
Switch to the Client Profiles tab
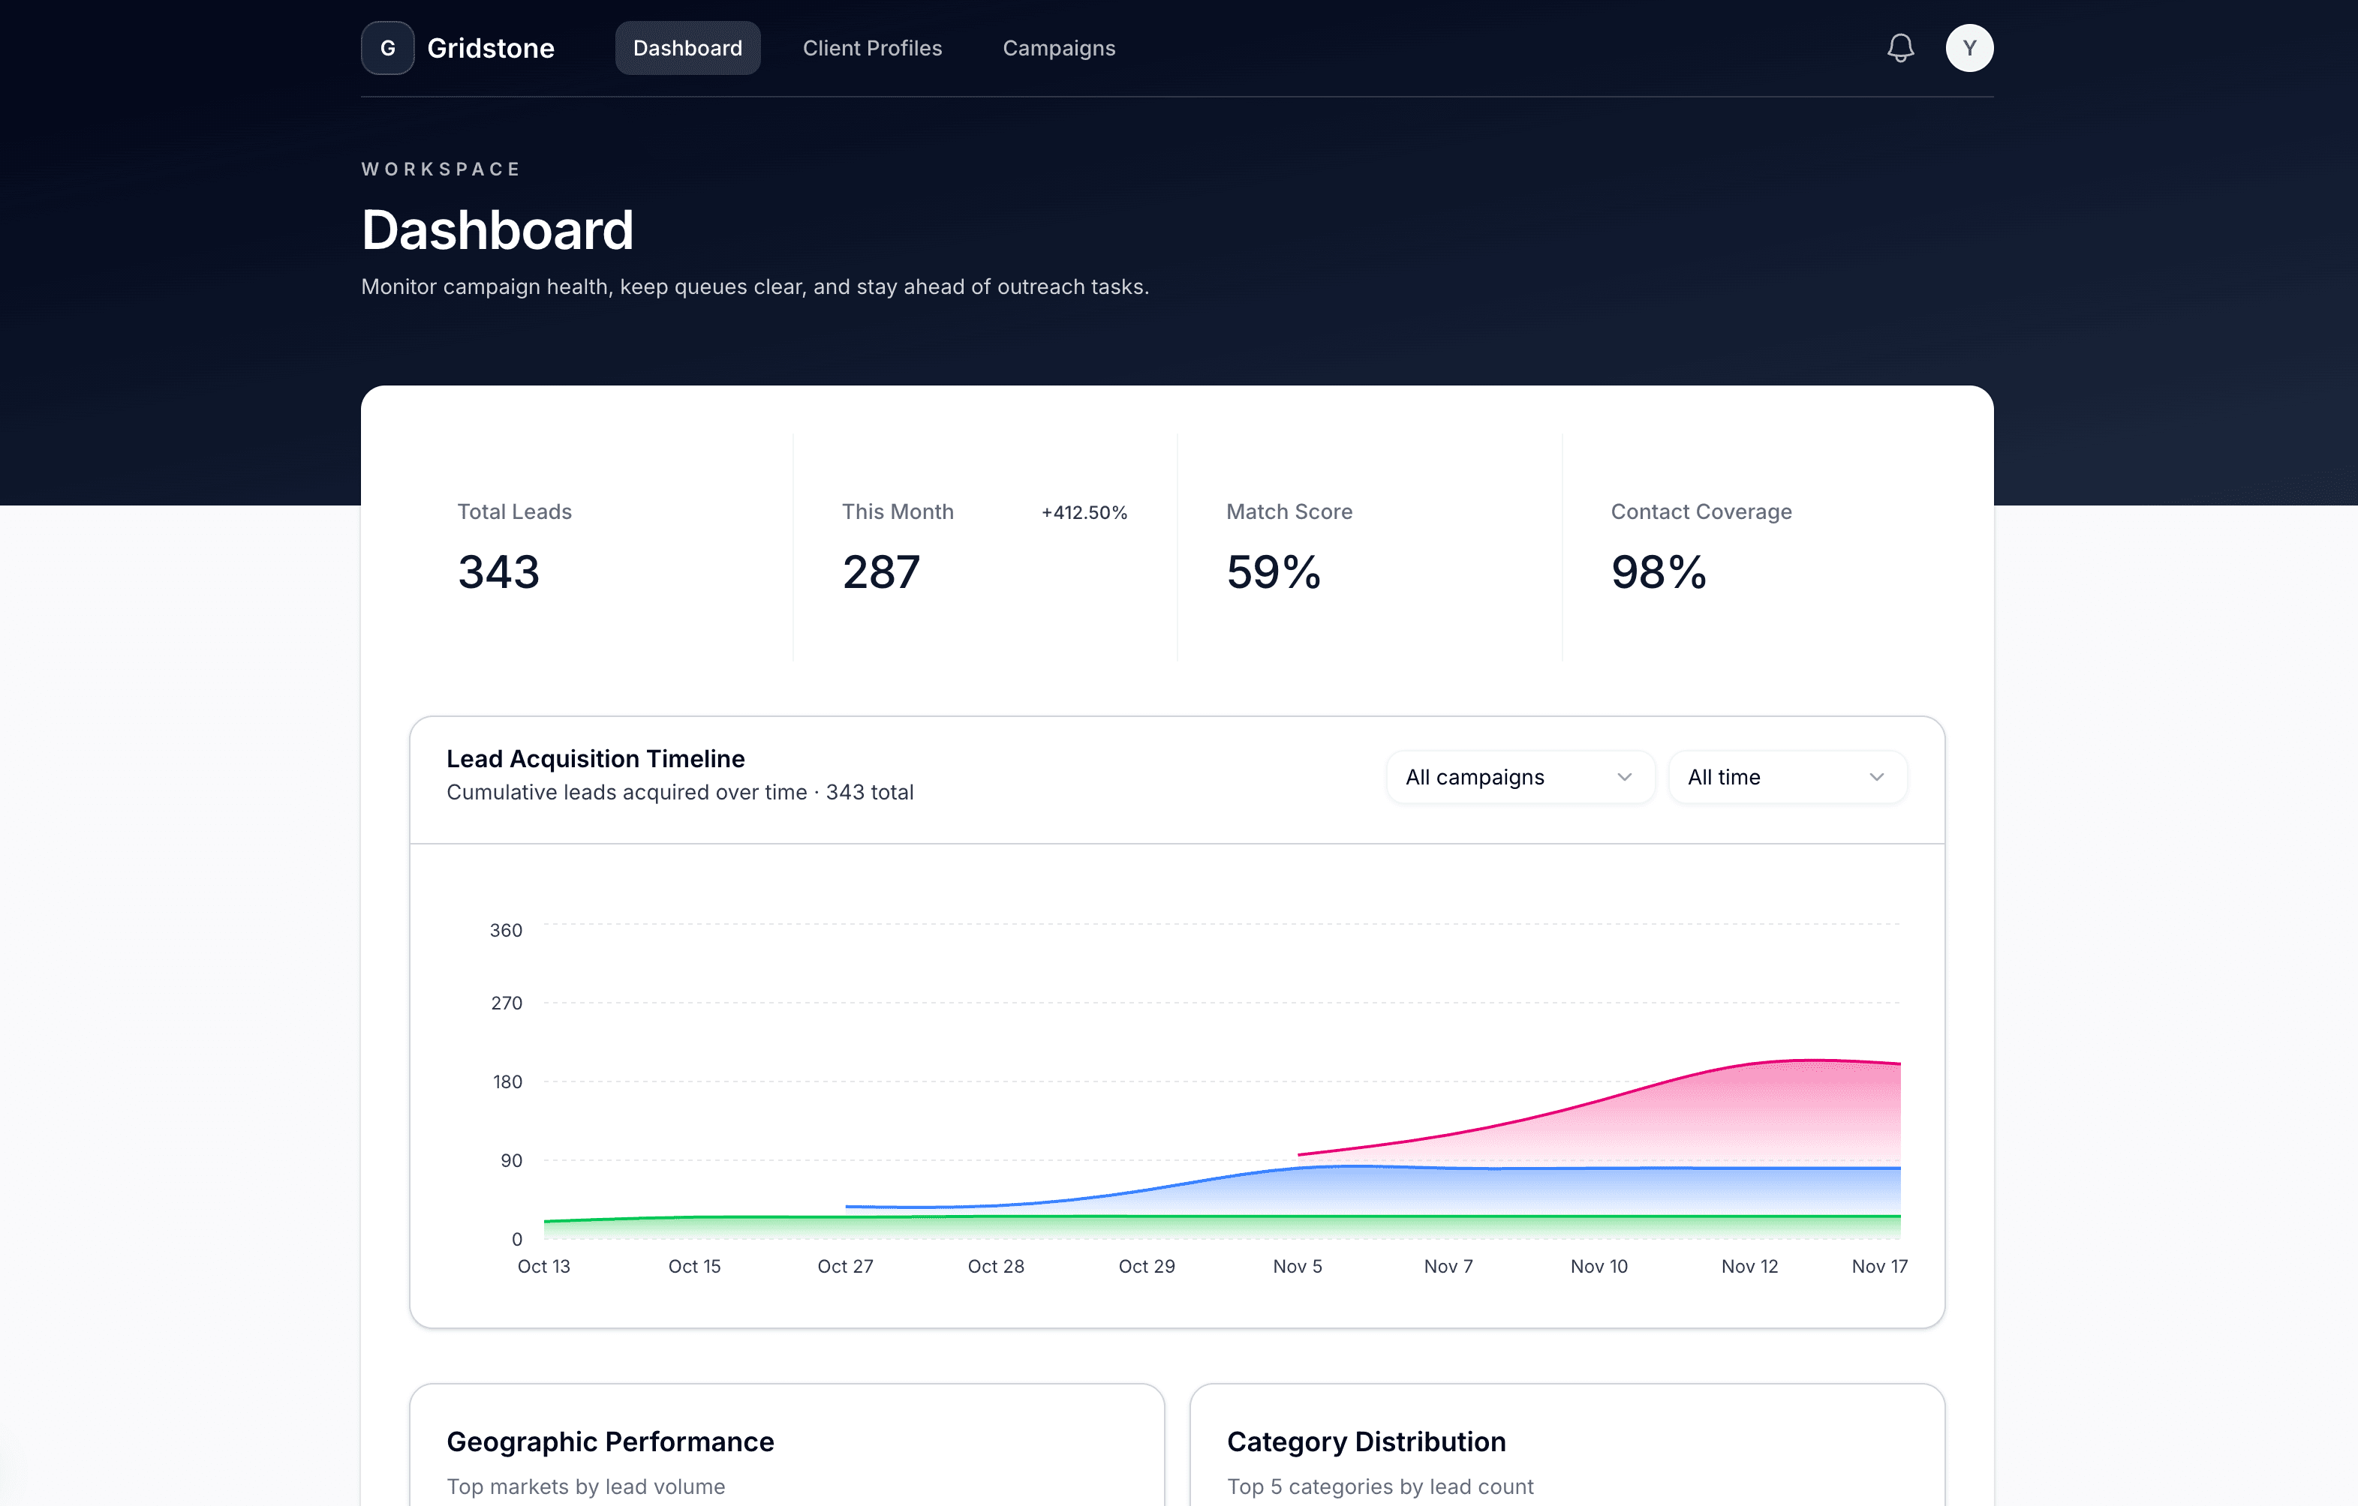pyautogui.click(x=871, y=47)
